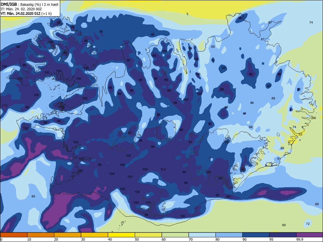Click the amber 30–40 legend swatch

coord(94,235)
